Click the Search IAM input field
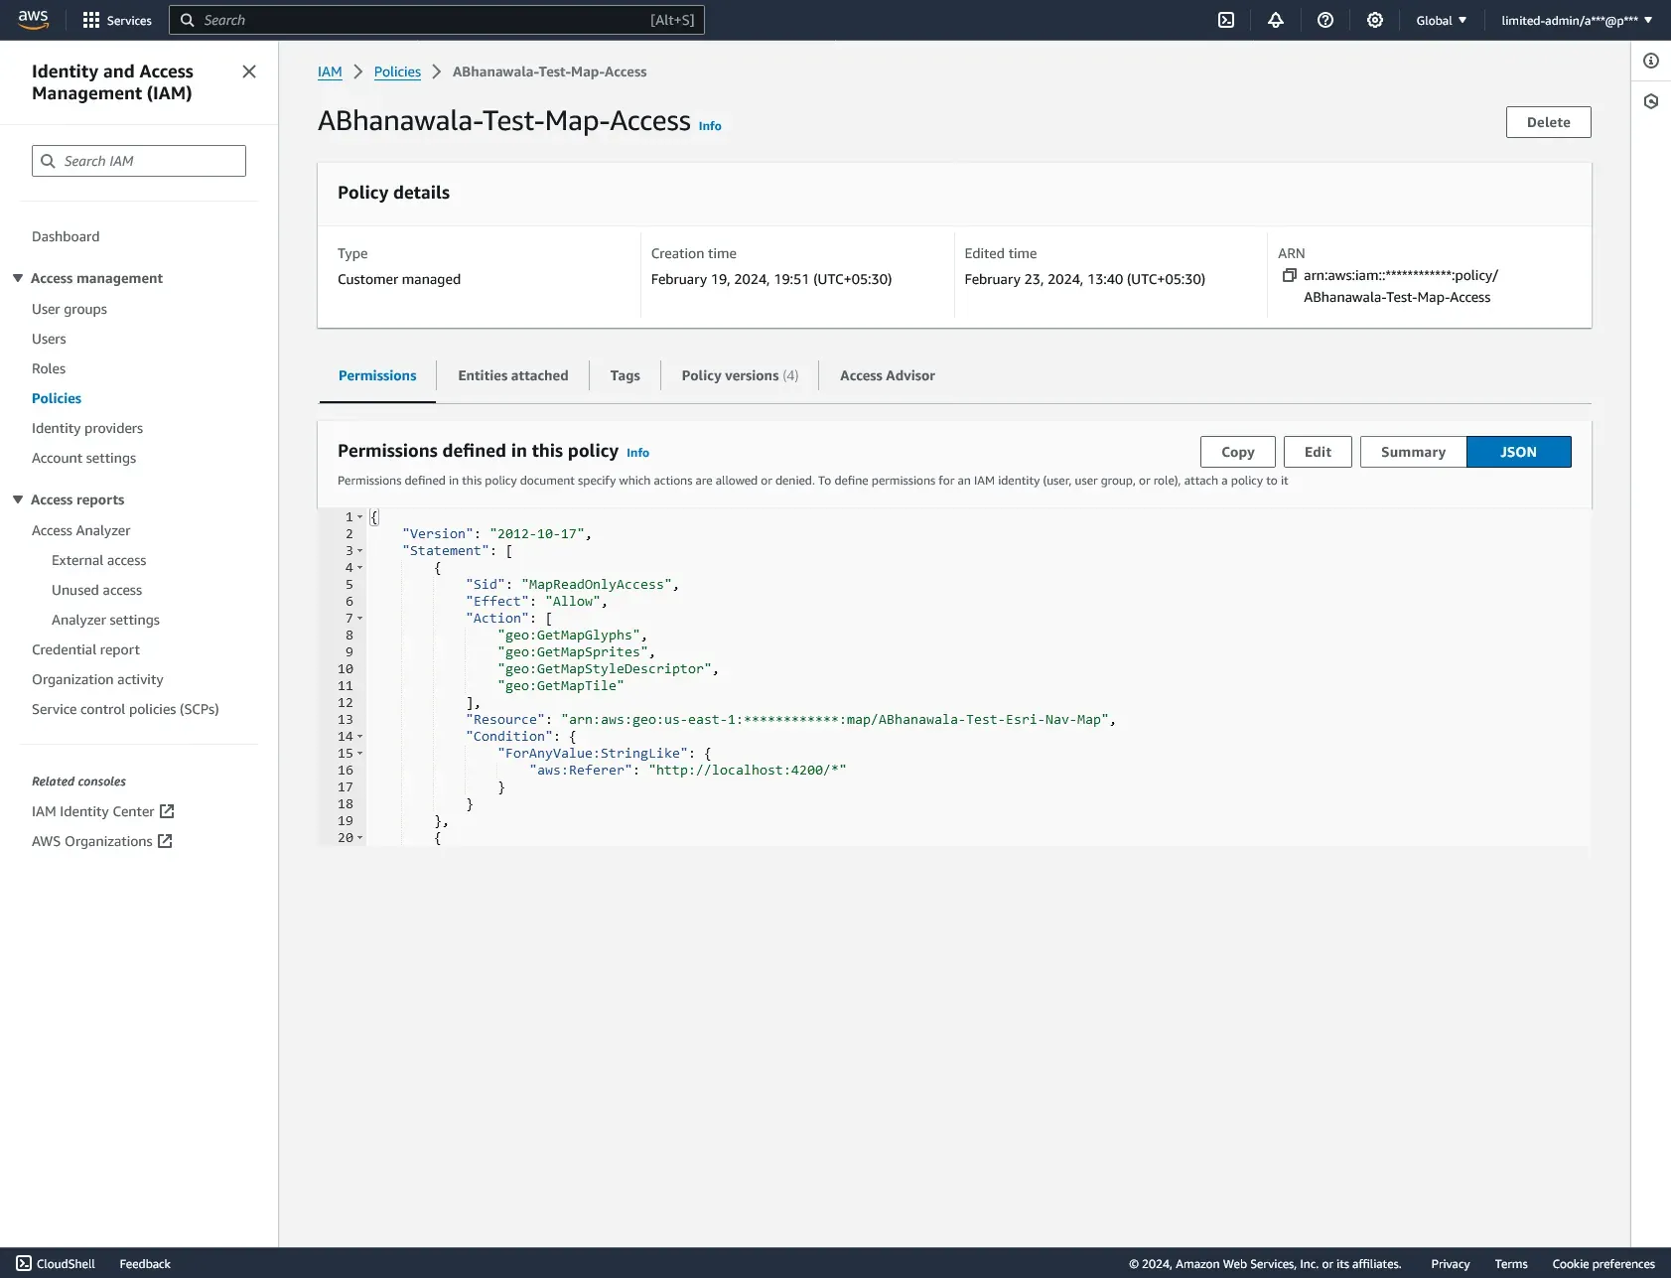 [x=139, y=161]
